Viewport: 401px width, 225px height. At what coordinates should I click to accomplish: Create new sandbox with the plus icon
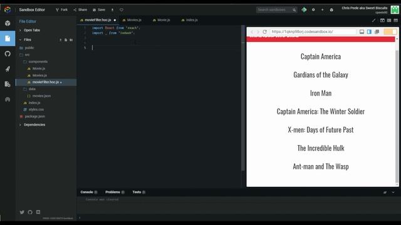(323, 10)
